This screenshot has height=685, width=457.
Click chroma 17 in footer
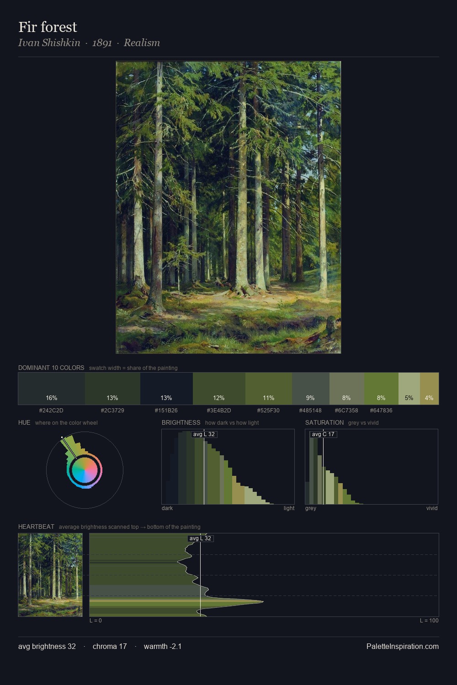pyautogui.click(x=110, y=646)
